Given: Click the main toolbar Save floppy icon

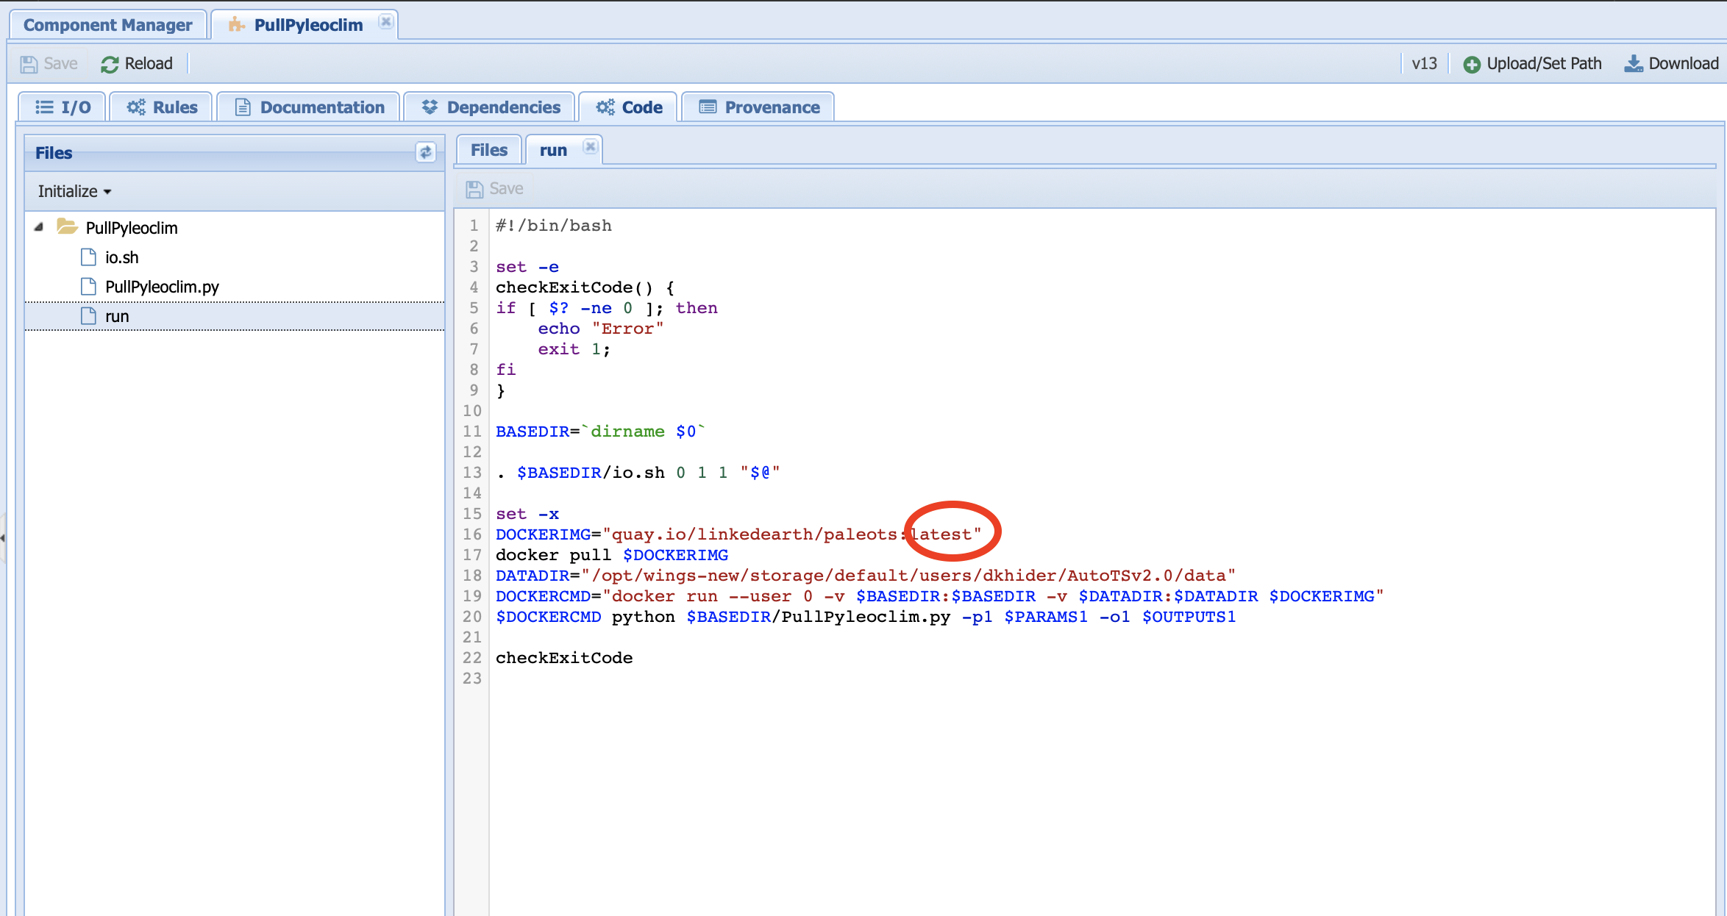Looking at the screenshot, I should [x=29, y=65].
